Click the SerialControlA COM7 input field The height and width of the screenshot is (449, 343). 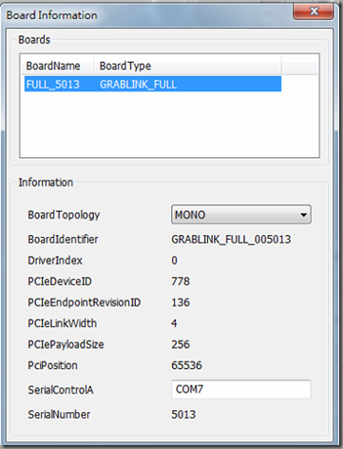241,389
